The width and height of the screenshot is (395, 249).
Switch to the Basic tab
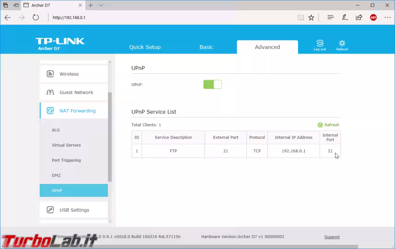[206, 47]
